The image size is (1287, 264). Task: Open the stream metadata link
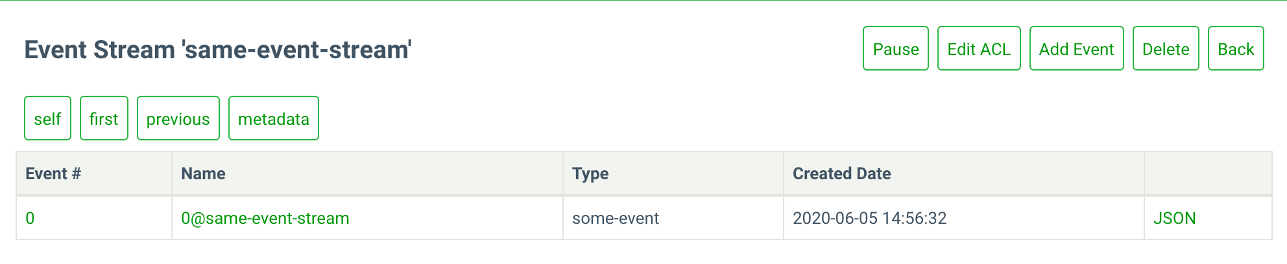[273, 118]
